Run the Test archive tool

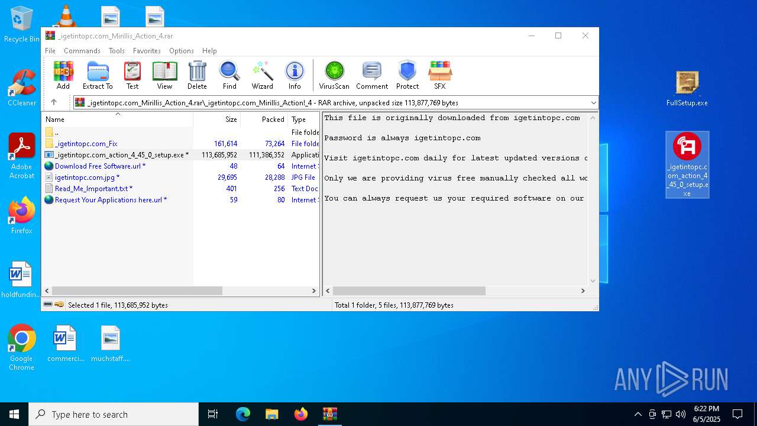tap(132, 75)
